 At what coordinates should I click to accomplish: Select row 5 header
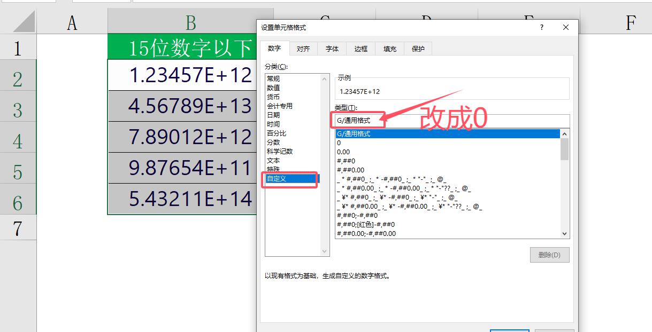pyautogui.click(x=18, y=168)
